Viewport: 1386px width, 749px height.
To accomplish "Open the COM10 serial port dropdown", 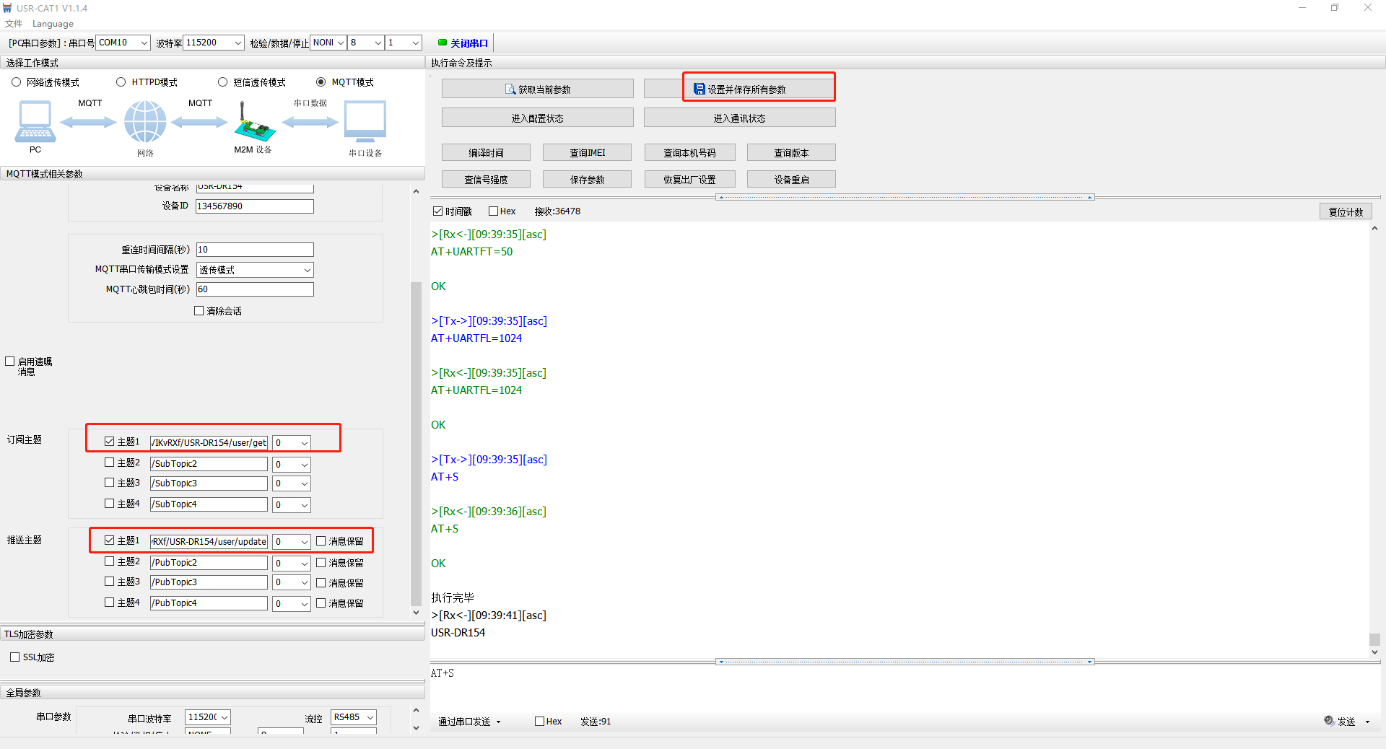I will [x=144, y=43].
